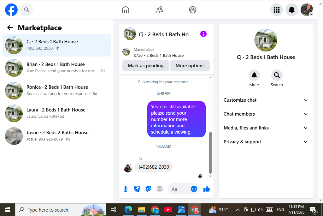Open Laura's 2 Beds 1 Bath conversation
Image resolution: width=323 pixels, height=216 pixels.
[57, 113]
